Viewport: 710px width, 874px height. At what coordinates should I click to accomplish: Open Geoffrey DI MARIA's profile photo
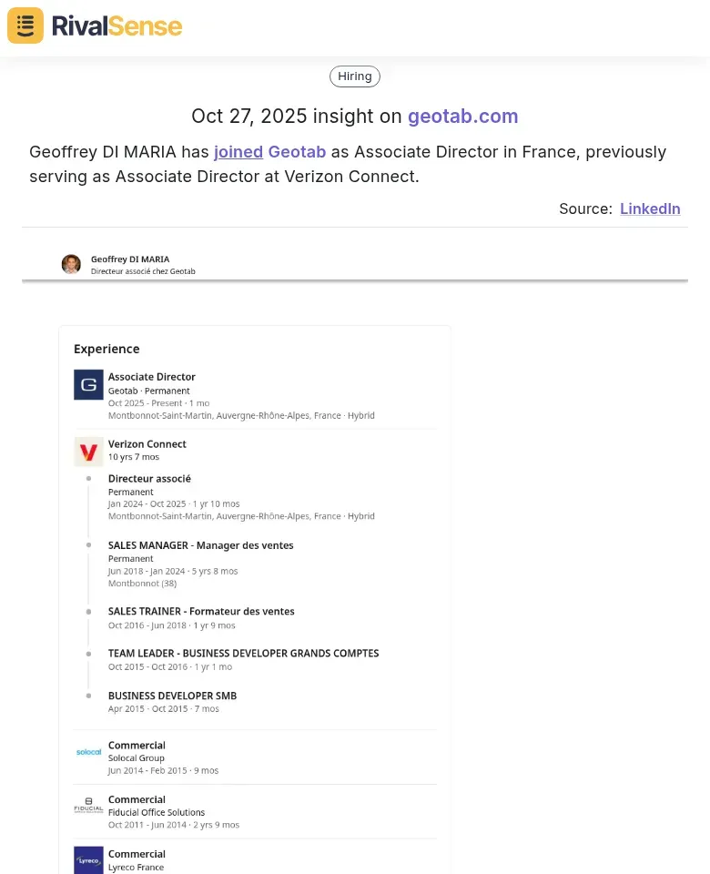point(71,264)
